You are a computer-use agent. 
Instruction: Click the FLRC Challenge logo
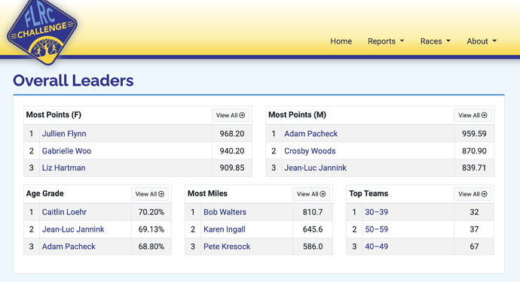click(42, 32)
